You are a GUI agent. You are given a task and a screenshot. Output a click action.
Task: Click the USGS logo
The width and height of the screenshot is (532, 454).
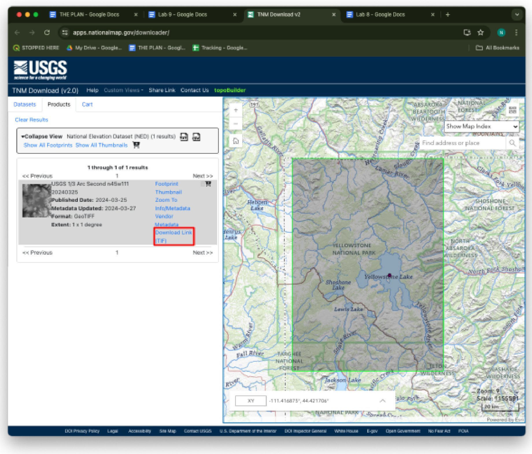tap(40, 70)
